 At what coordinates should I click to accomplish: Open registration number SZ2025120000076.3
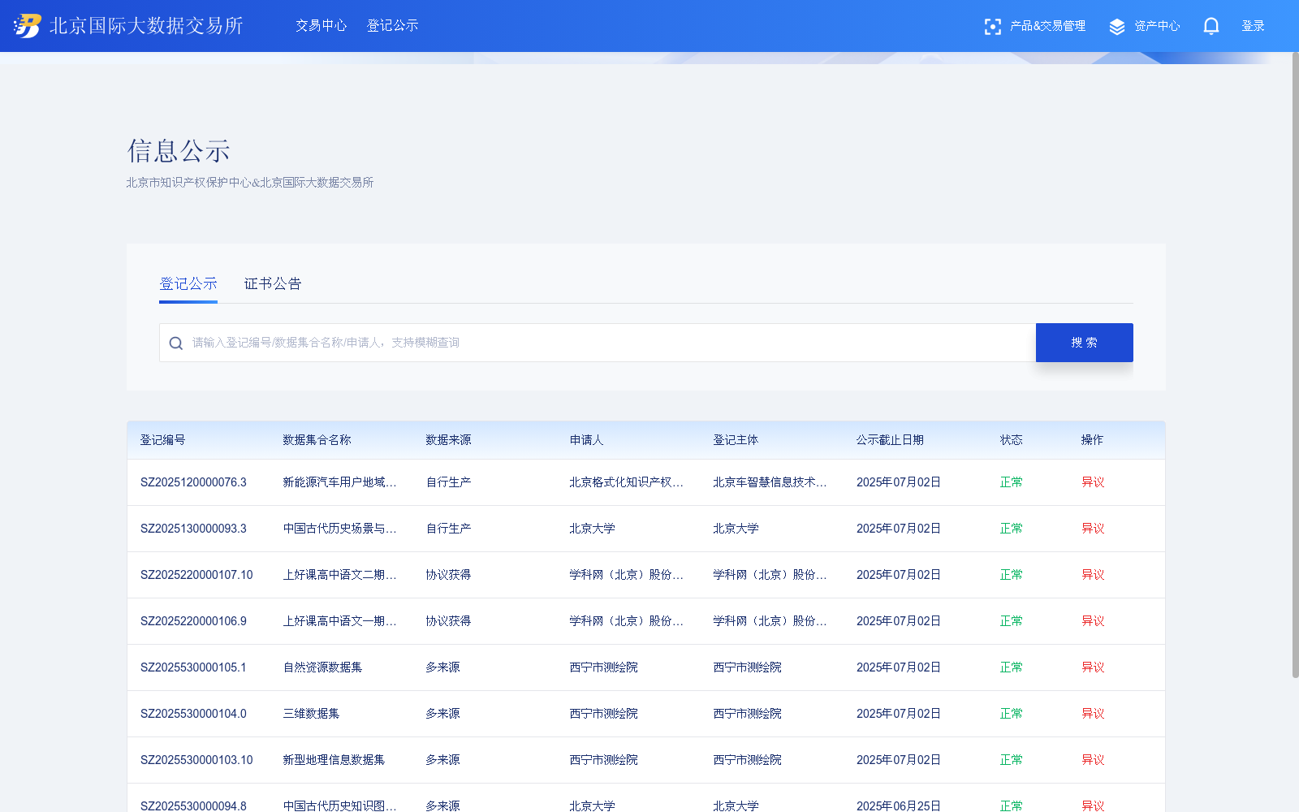[x=193, y=482]
